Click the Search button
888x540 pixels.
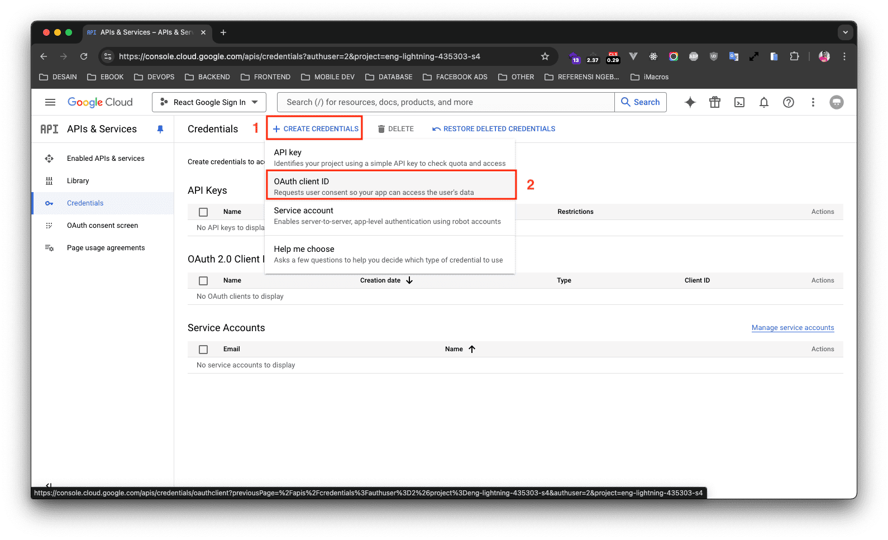pos(641,102)
